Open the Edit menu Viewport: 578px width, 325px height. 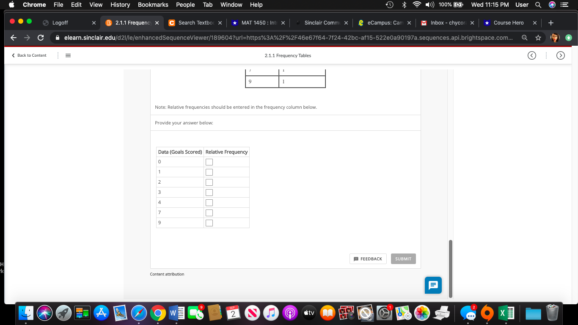pos(76,5)
